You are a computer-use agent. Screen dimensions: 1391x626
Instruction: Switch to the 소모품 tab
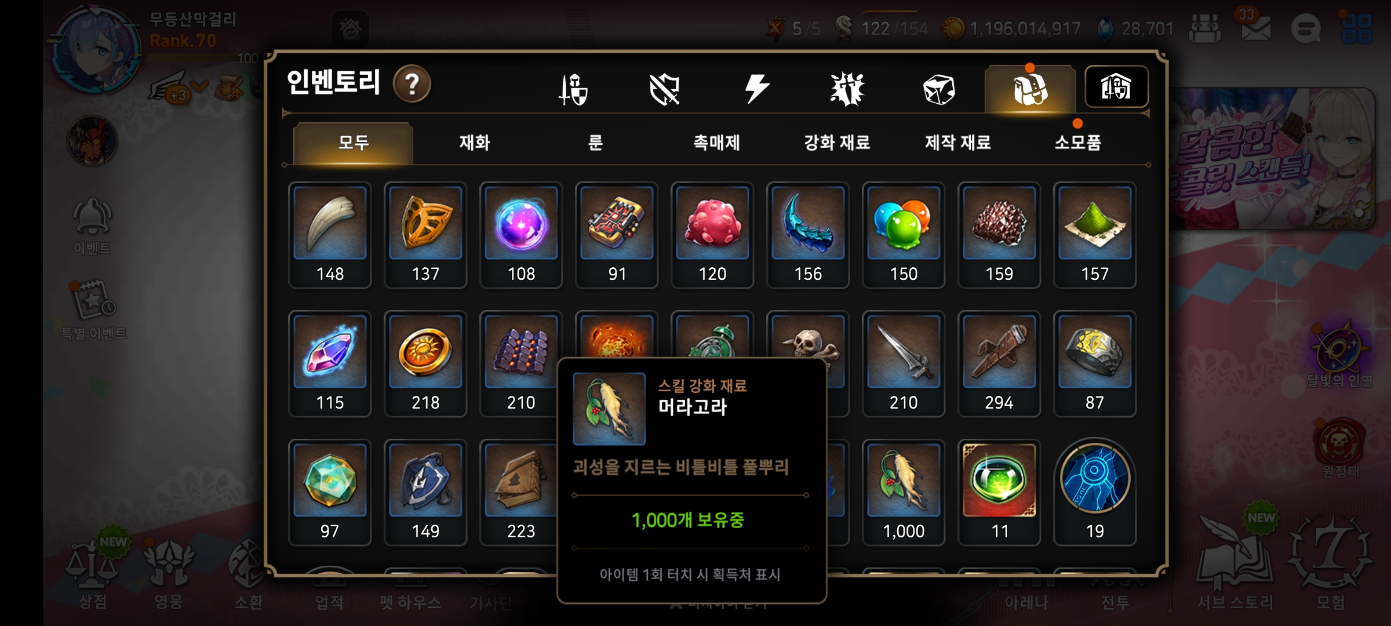1077,143
